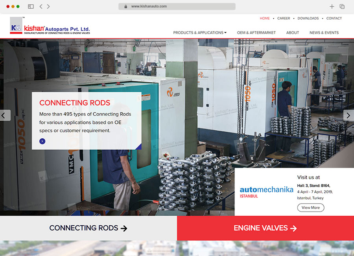Click blue circular arrow in Connecting Rods card
354x256 pixels.
point(42,141)
